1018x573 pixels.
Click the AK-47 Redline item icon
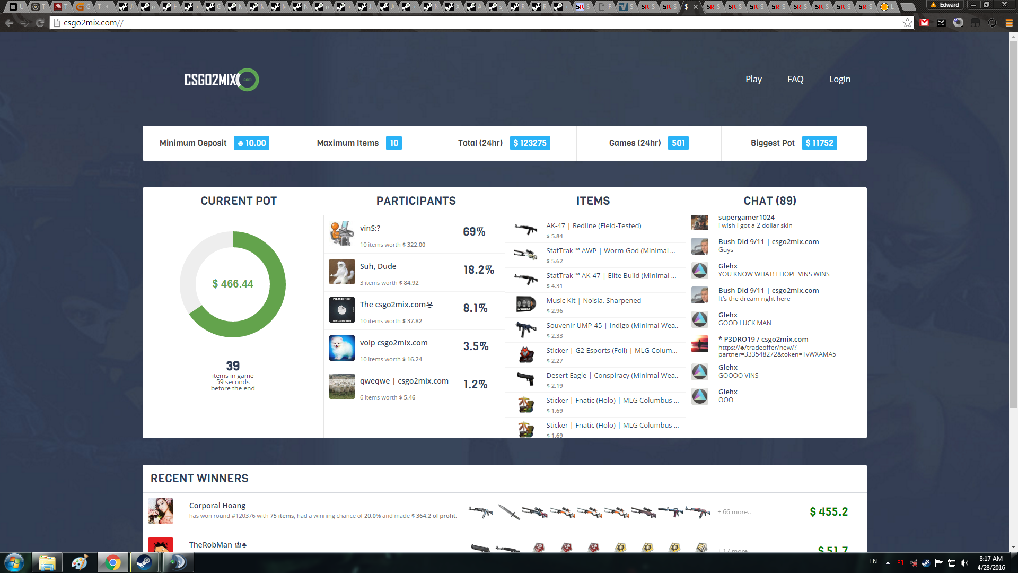526,230
